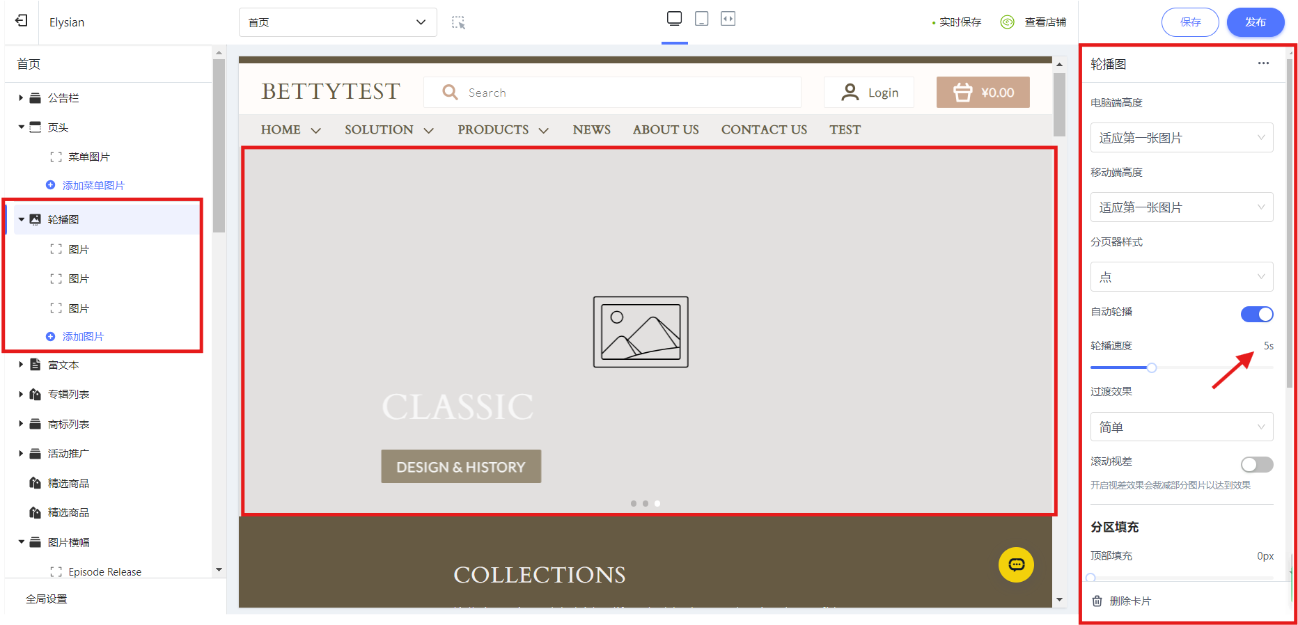Open the 过渡效果 dropdown
This screenshot has height=625, width=1298.
[x=1182, y=427]
